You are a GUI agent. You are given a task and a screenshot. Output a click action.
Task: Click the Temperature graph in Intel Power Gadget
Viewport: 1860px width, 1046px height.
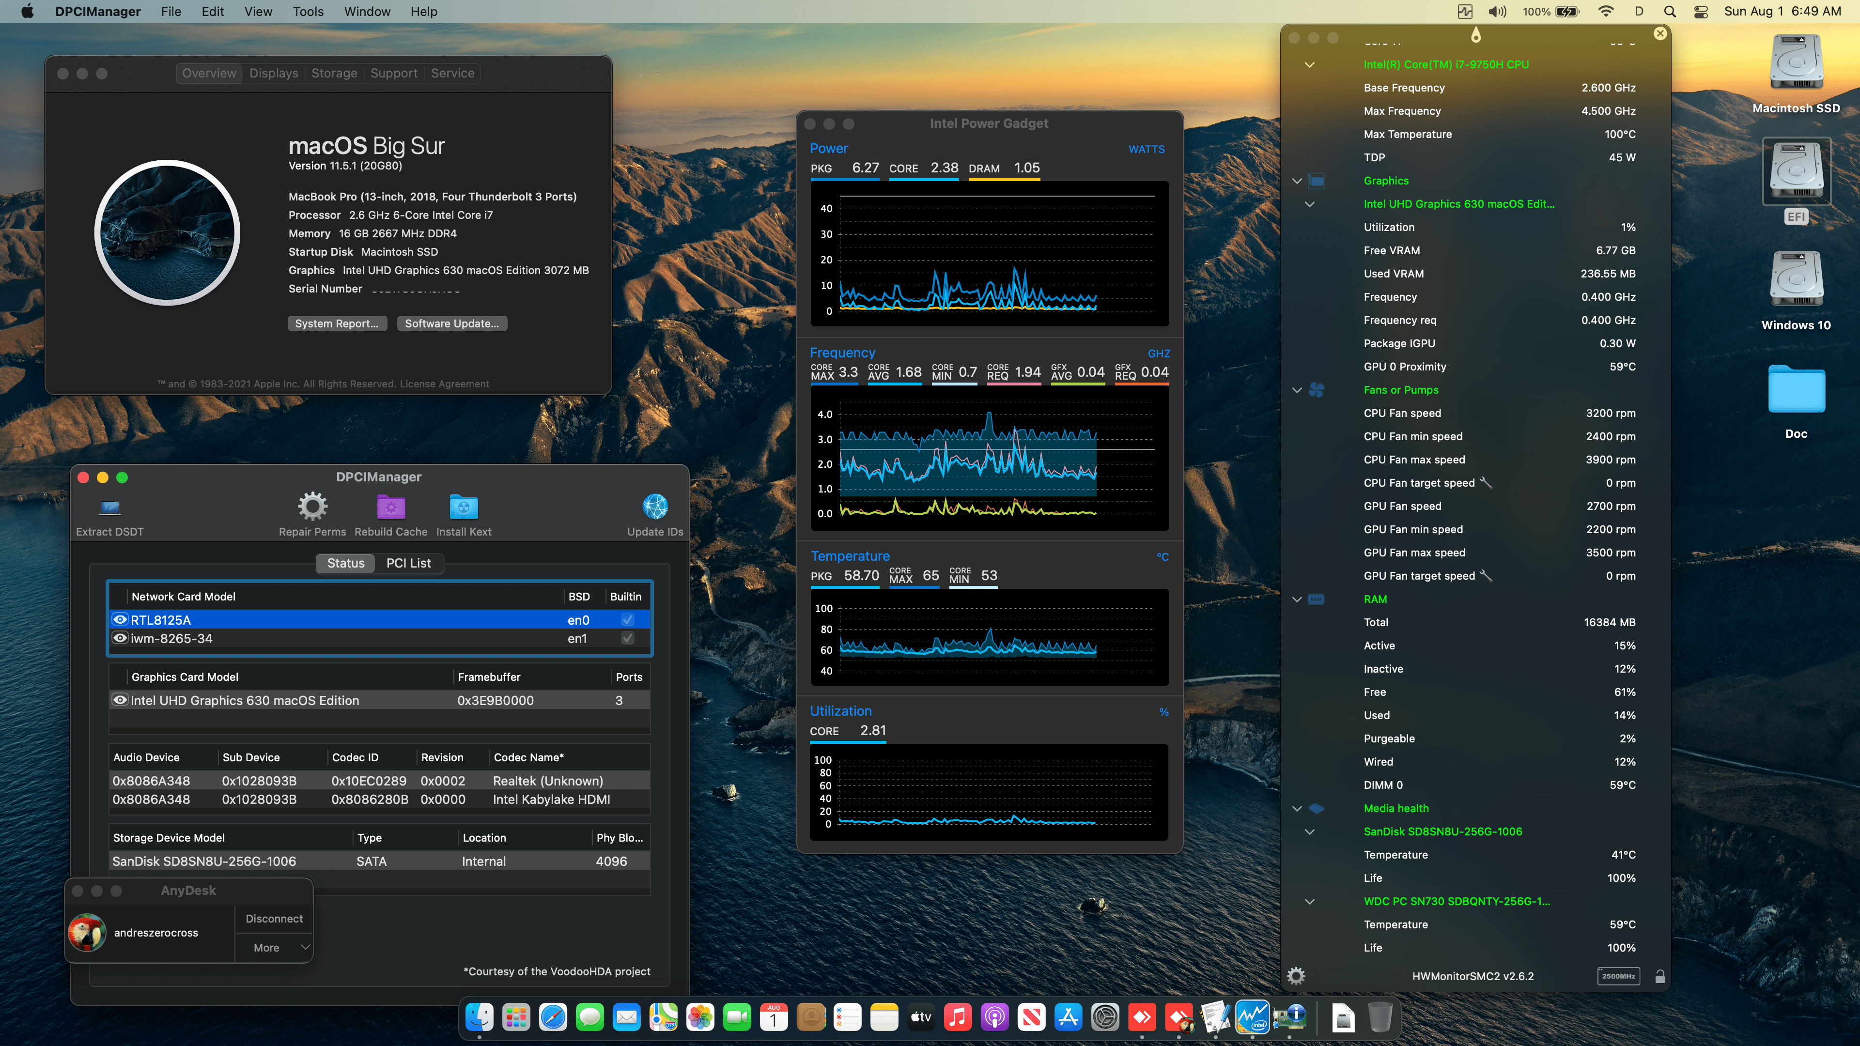point(989,637)
